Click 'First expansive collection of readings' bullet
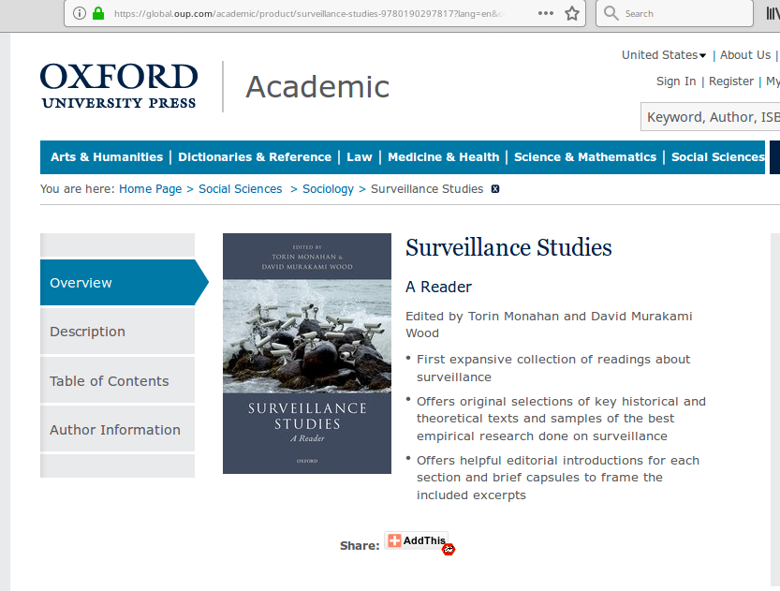Image resolution: width=780 pixels, height=591 pixels. click(553, 368)
